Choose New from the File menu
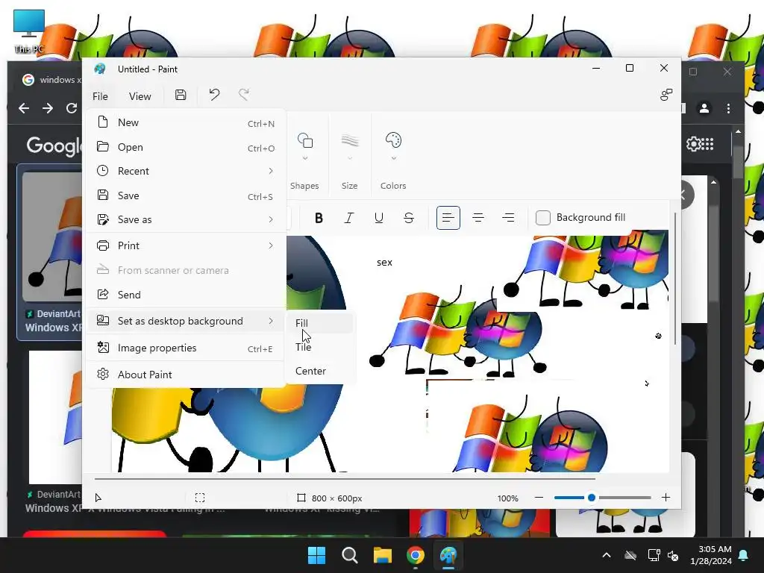This screenshot has height=573, width=764. point(185,123)
